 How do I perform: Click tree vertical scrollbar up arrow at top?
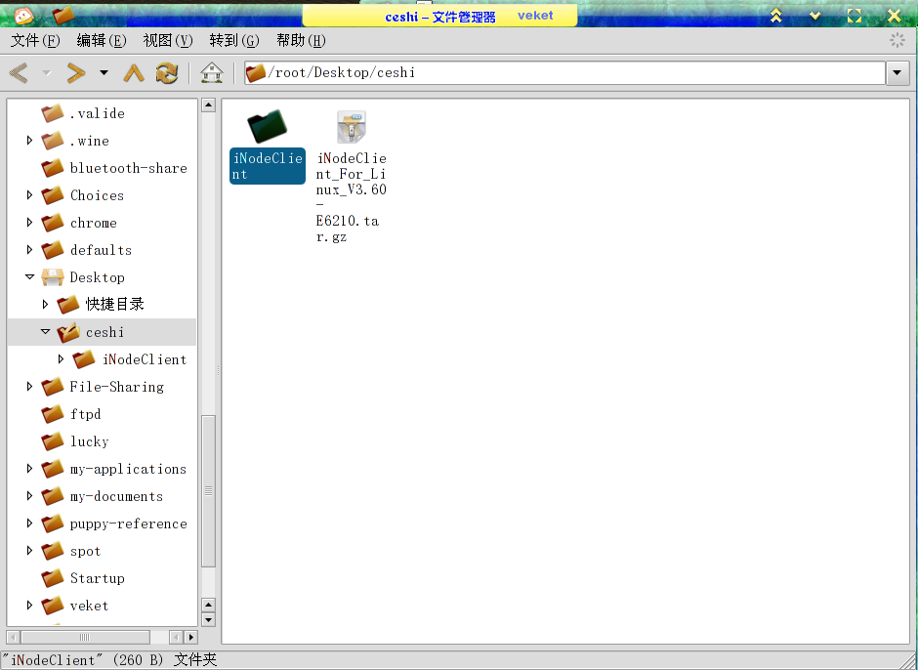(208, 105)
